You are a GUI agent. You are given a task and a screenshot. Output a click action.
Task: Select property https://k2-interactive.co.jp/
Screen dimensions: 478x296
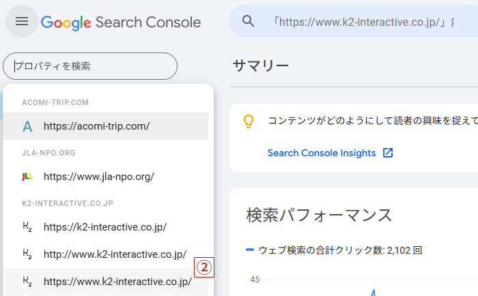[105, 227]
